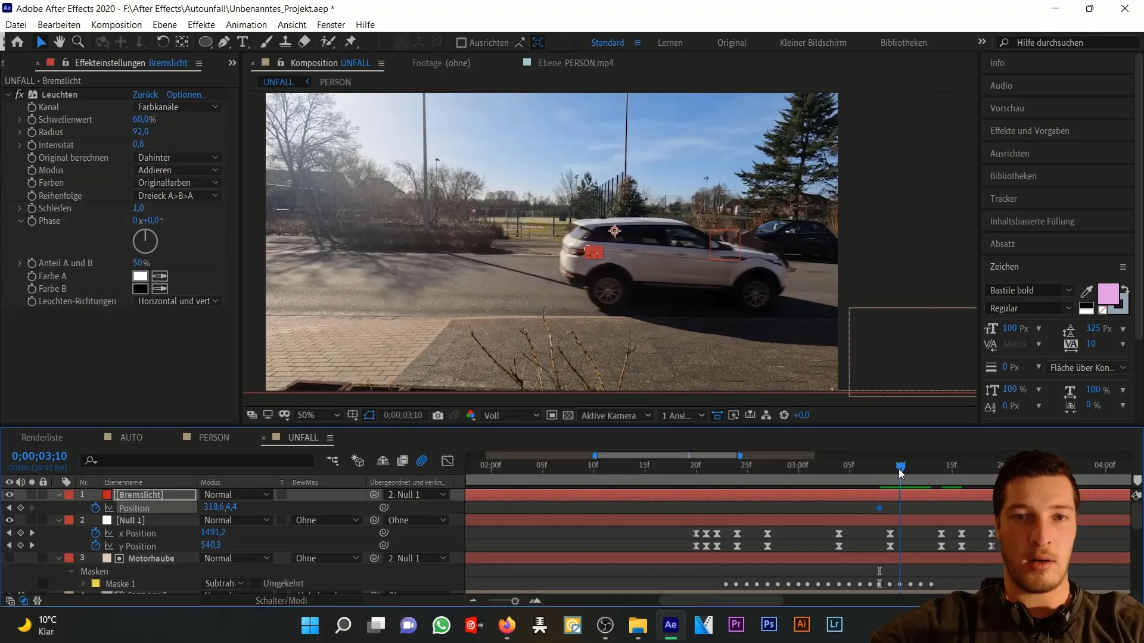Select the Puppet Pin tool
This screenshot has height=643, width=1144.
pyautogui.click(x=351, y=42)
